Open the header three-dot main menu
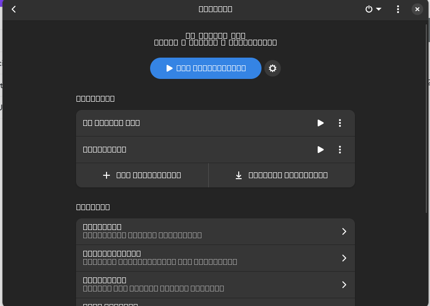The image size is (430, 306). coord(398,9)
